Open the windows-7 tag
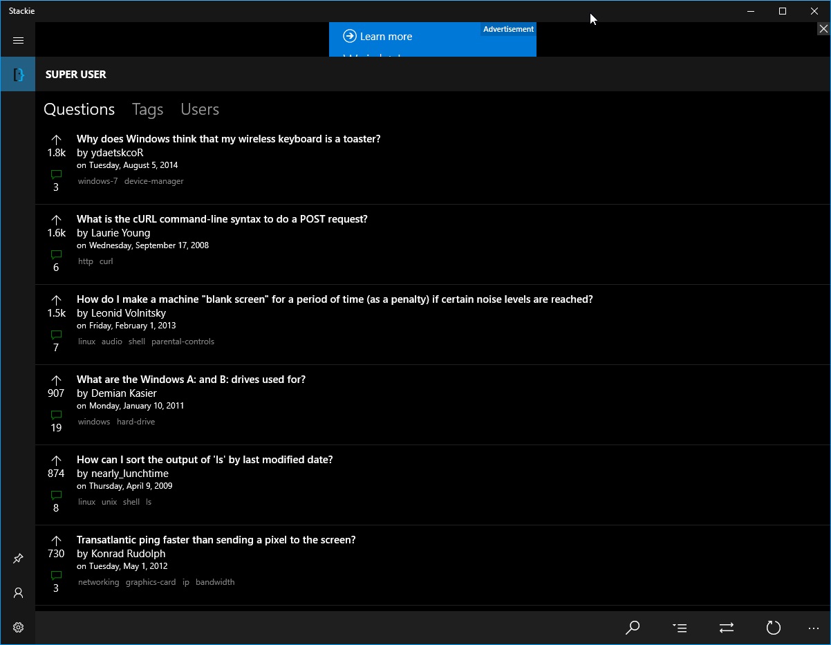The width and height of the screenshot is (831, 645). tap(97, 180)
